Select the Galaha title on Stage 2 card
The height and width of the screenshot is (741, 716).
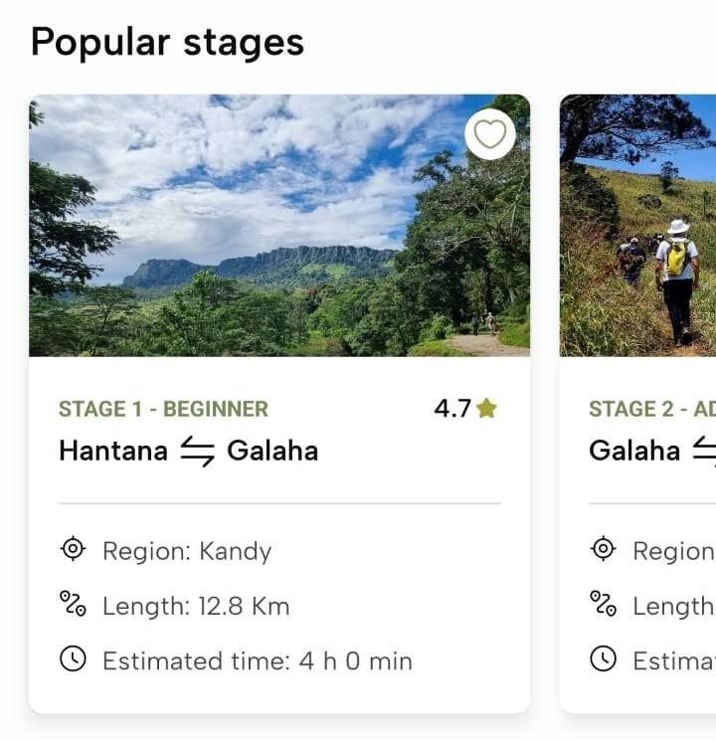tap(634, 451)
